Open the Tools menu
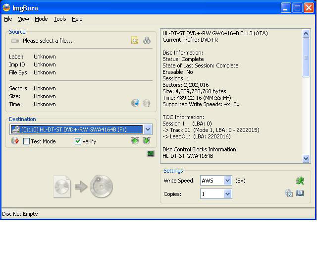The width and height of the screenshot is (317, 254). tap(60, 19)
